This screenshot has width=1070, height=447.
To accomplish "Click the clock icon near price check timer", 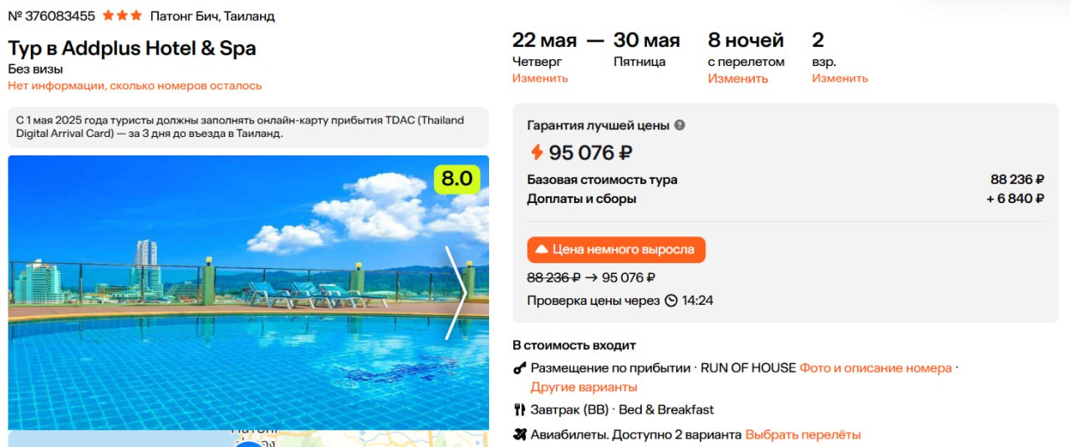I will coord(670,301).
